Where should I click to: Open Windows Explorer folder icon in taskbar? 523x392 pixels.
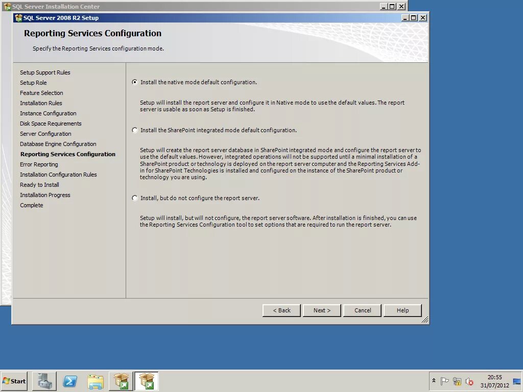click(x=96, y=381)
